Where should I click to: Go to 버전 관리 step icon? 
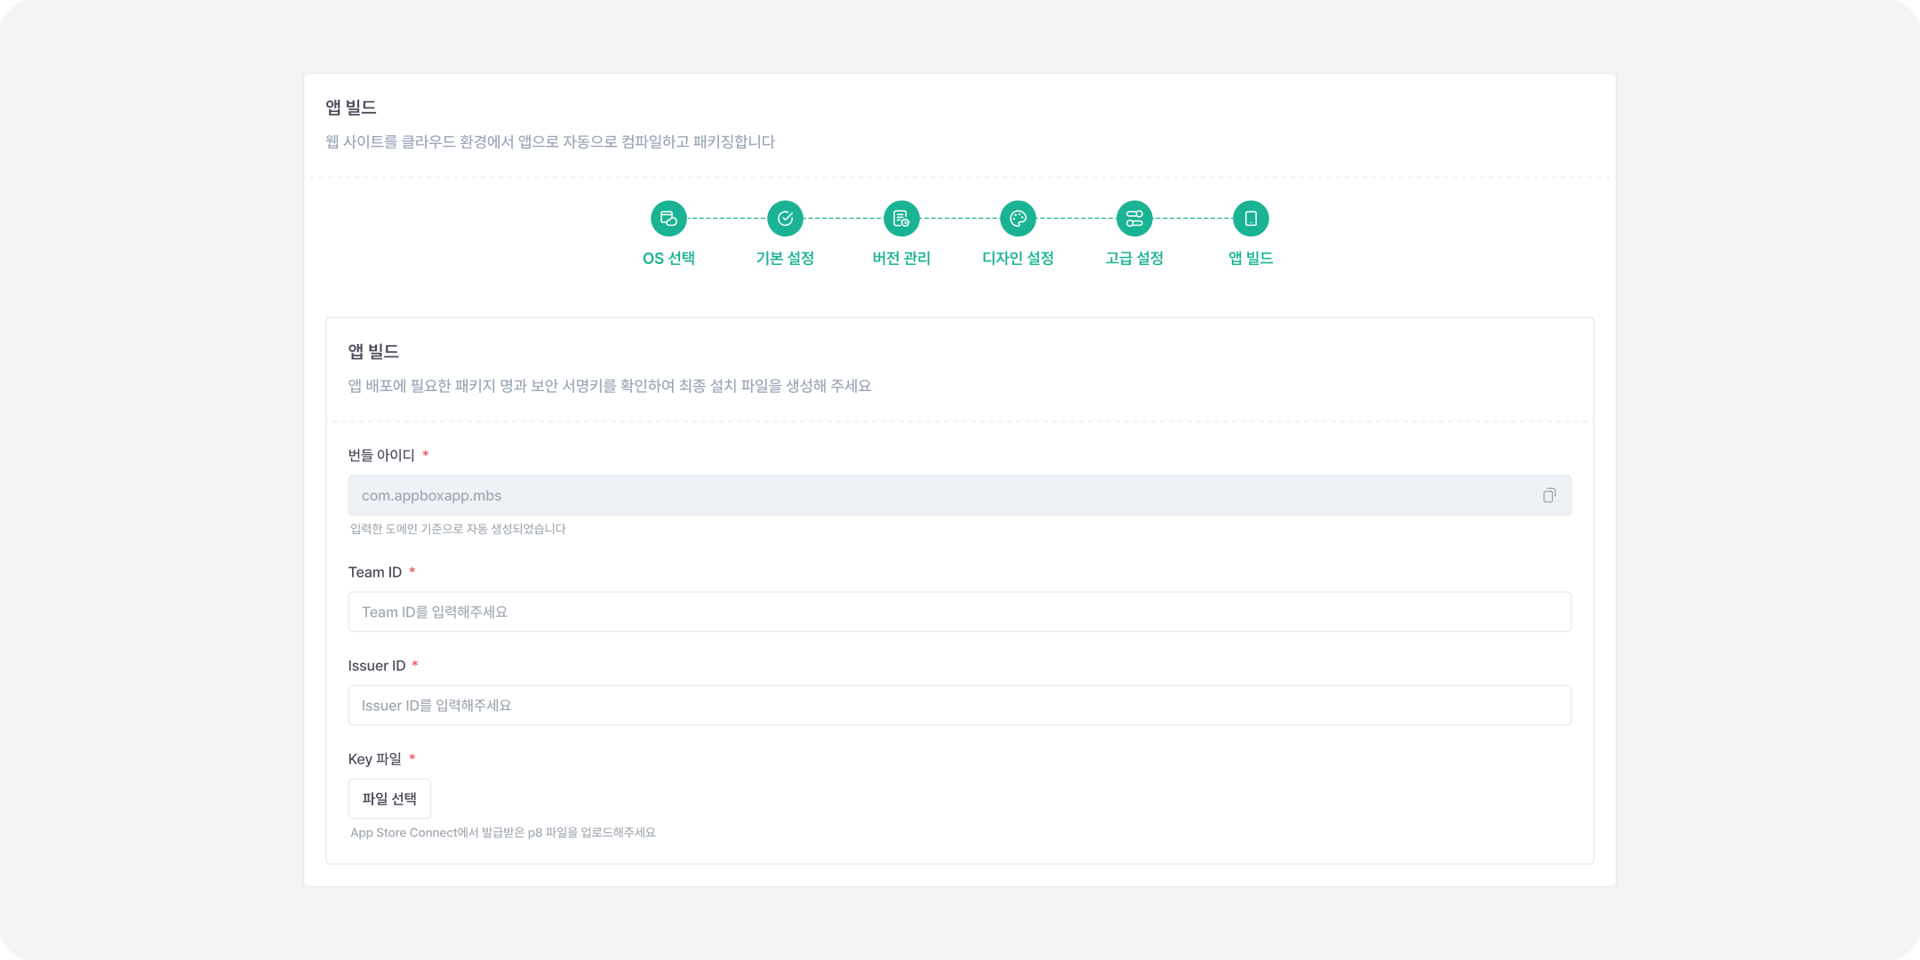click(x=901, y=219)
